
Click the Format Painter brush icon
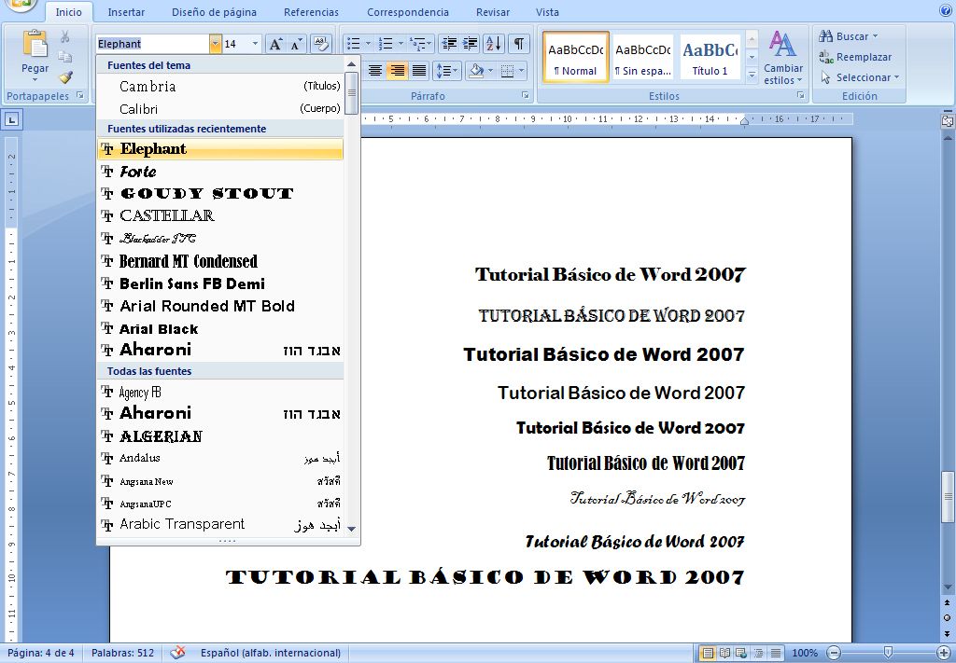[x=65, y=77]
